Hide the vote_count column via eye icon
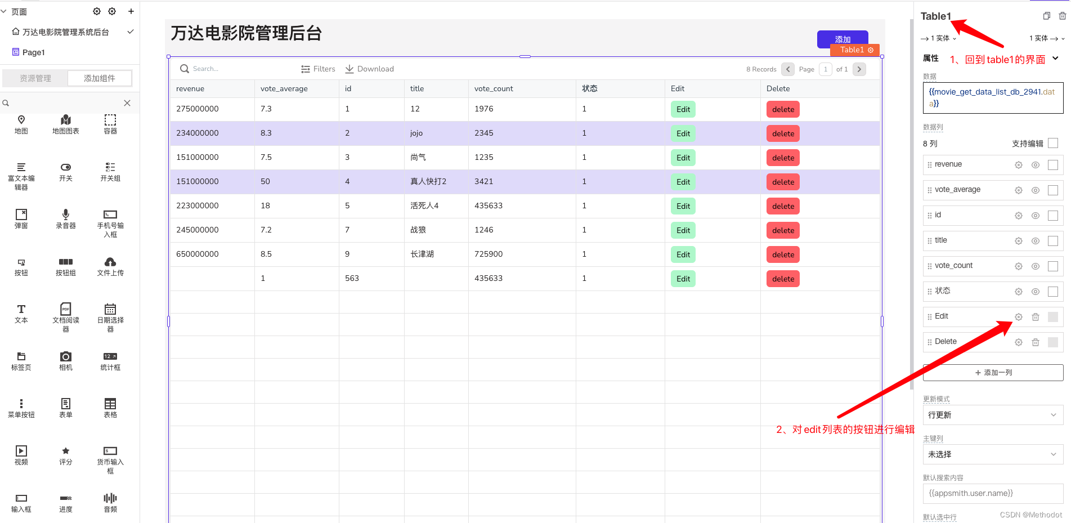 (1036, 266)
